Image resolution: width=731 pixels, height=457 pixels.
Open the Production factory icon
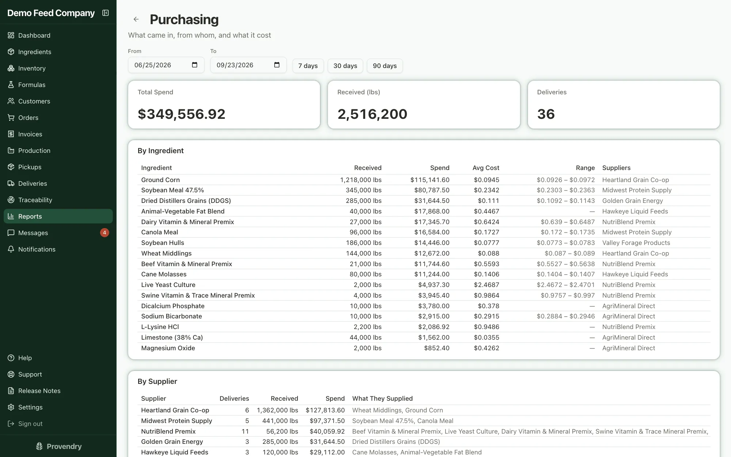[11, 150]
